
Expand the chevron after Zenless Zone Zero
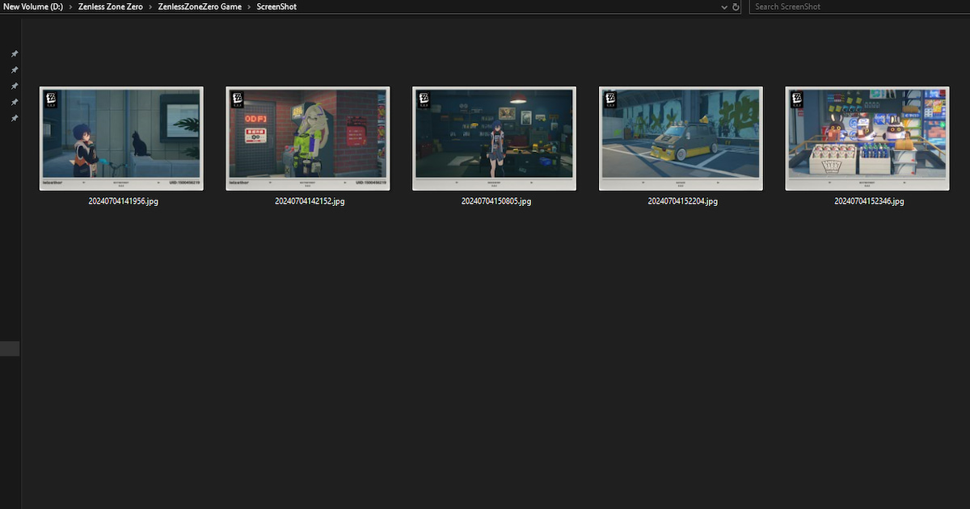click(x=149, y=6)
